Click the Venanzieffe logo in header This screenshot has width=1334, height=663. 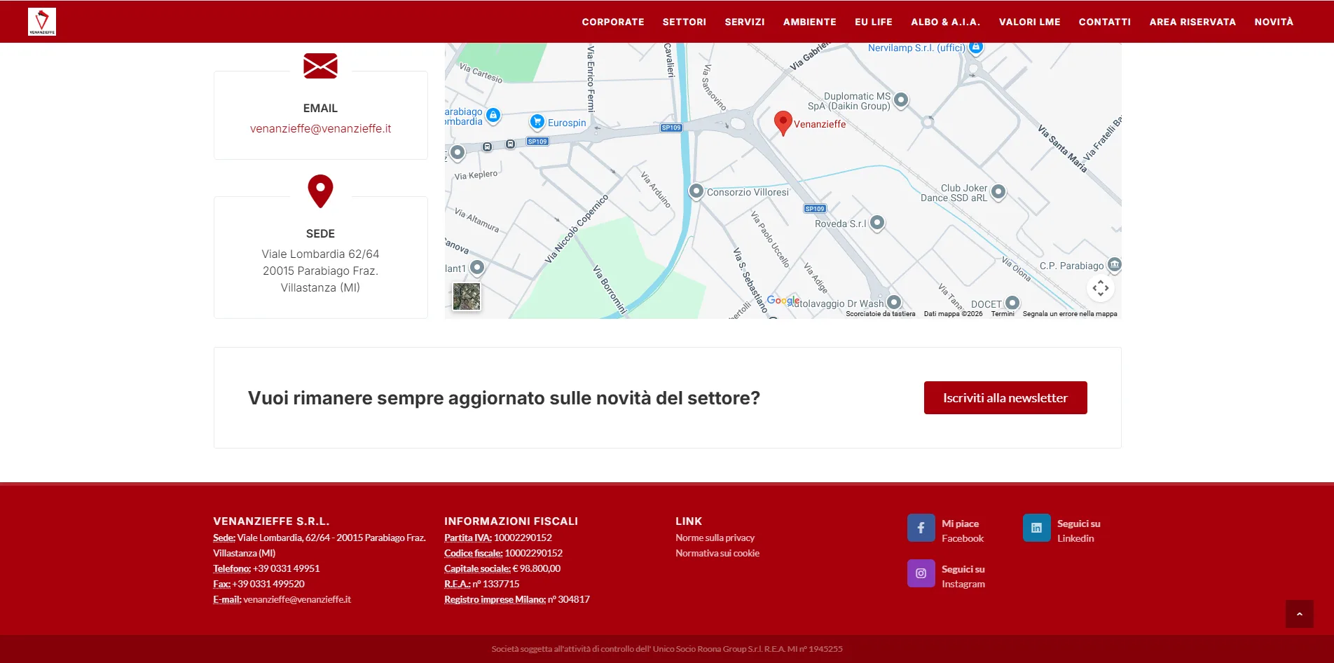click(x=42, y=22)
